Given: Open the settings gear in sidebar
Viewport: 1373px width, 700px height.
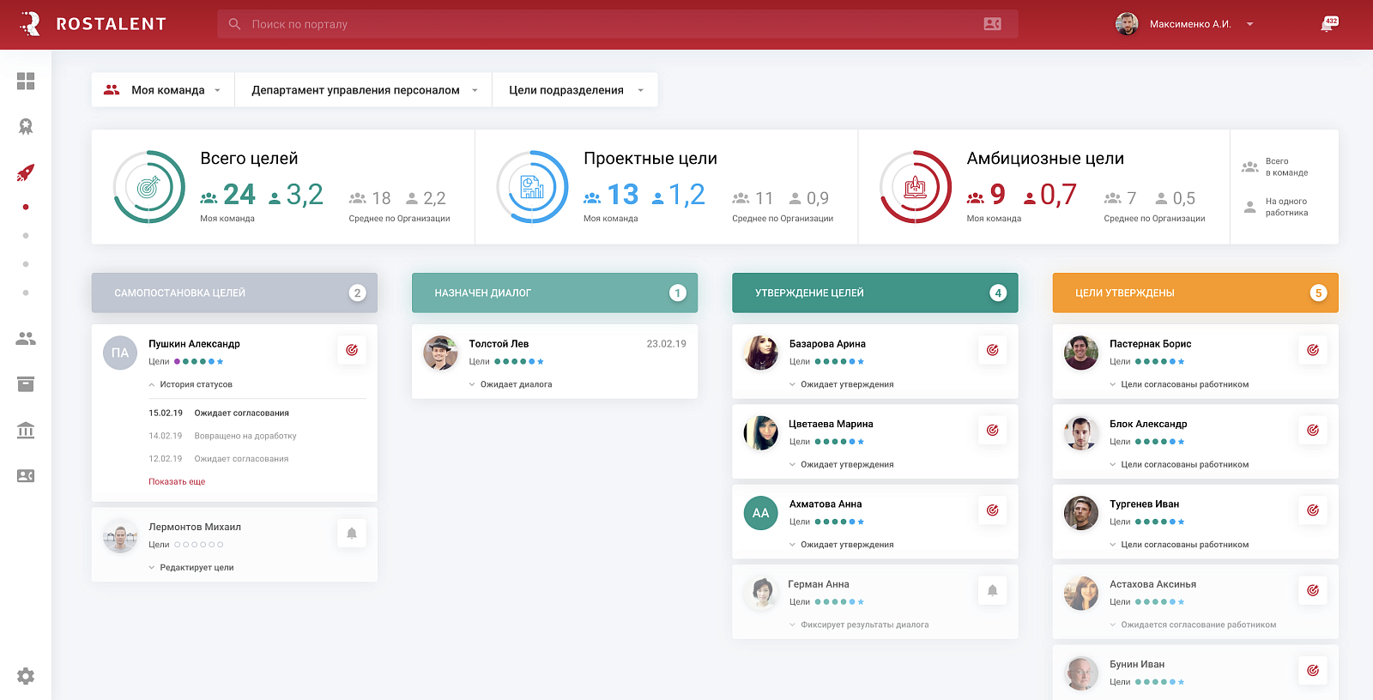Looking at the screenshot, I should tap(26, 676).
